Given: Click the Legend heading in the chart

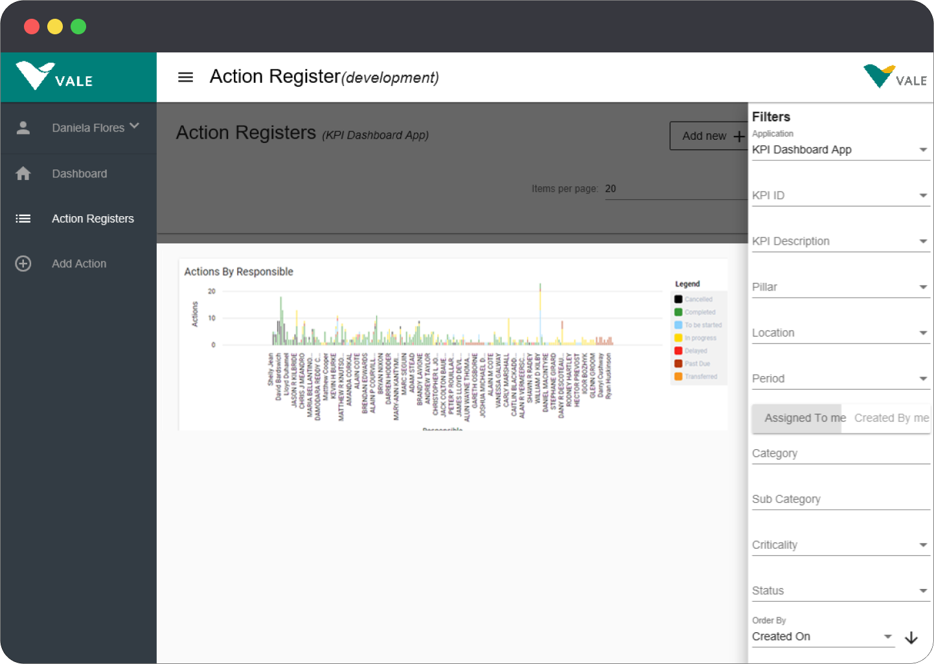Looking at the screenshot, I should click(687, 284).
